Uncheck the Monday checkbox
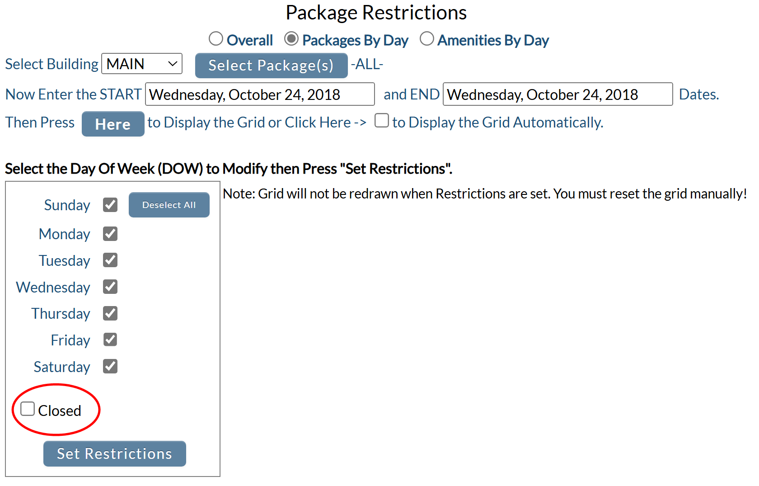This screenshot has height=486, width=759. [110, 234]
